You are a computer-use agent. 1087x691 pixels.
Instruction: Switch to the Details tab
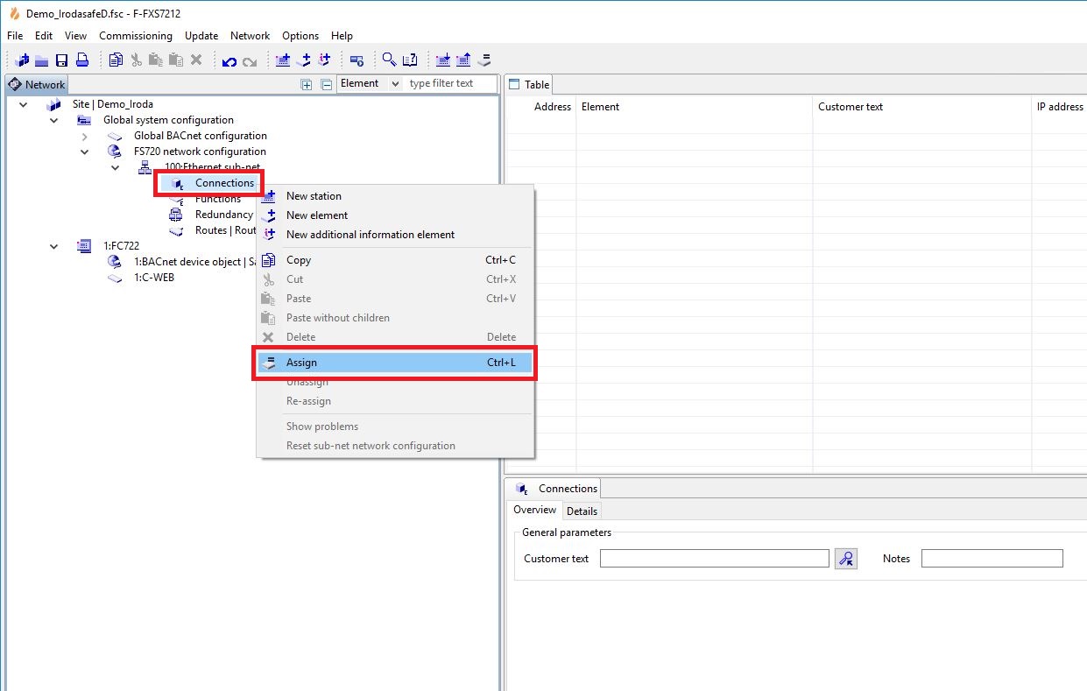click(x=582, y=511)
